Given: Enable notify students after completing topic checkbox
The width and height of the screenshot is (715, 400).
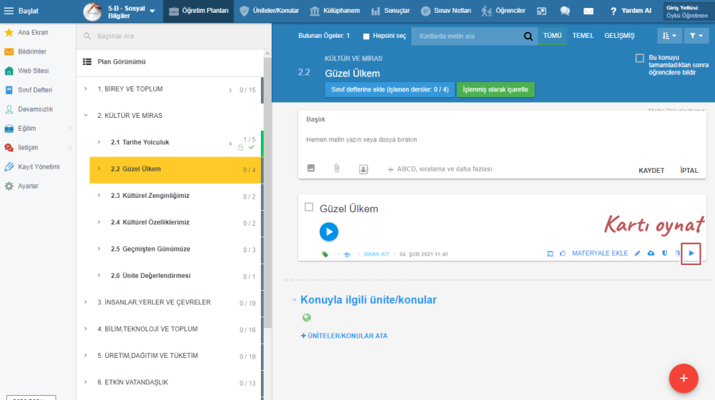Looking at the screenshot, I should click(x=640, y=58).
